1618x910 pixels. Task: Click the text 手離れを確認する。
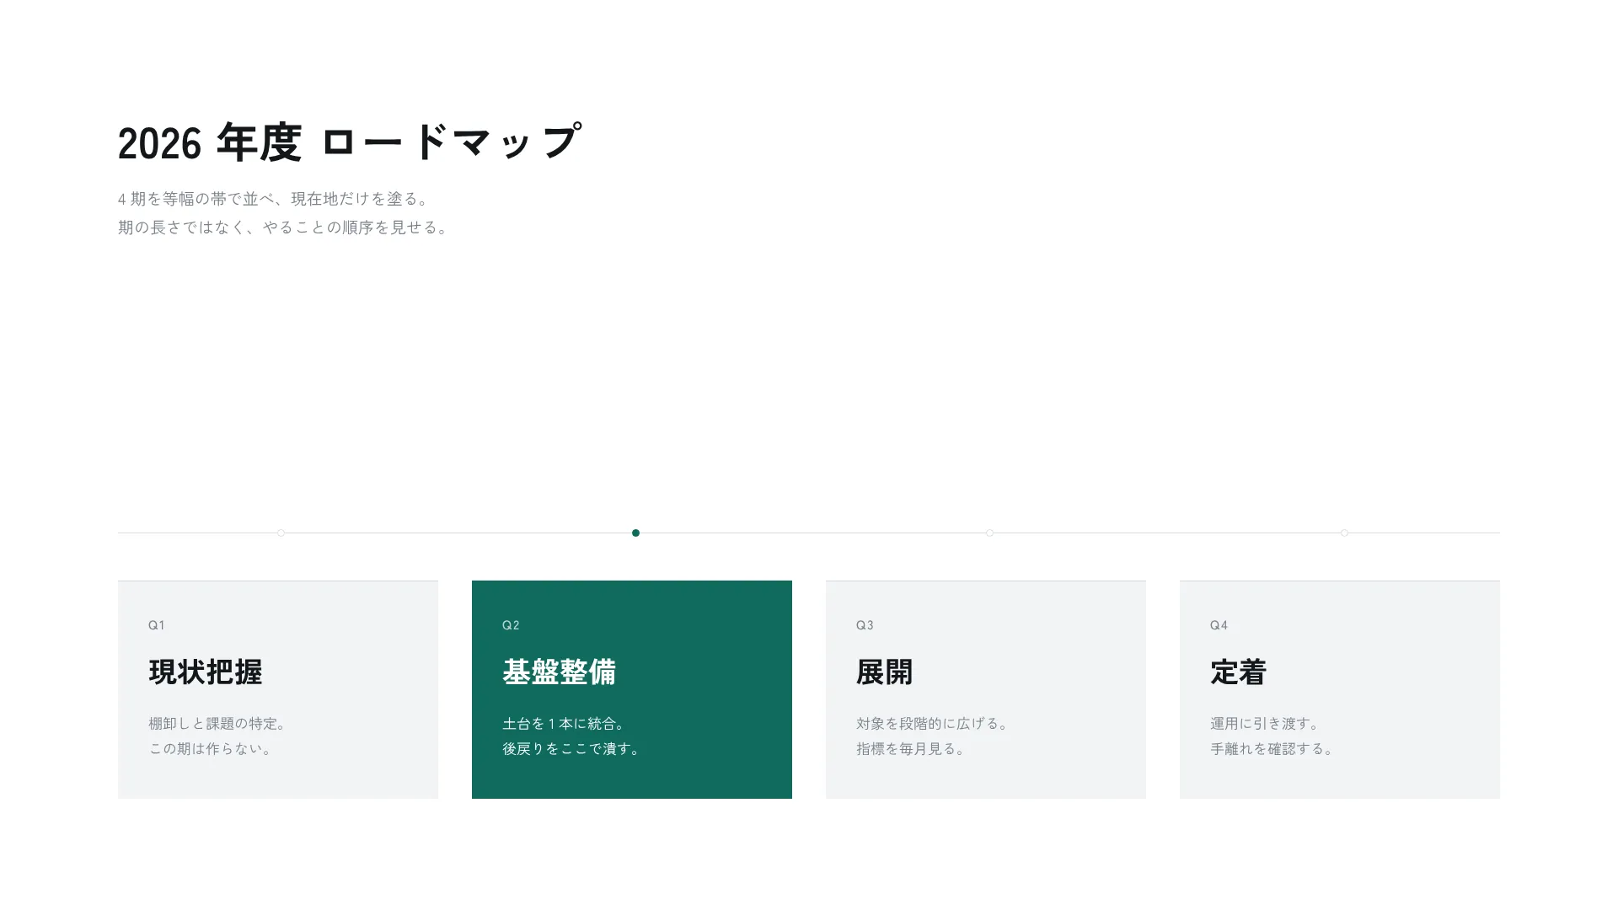(x=1272, y=749)
